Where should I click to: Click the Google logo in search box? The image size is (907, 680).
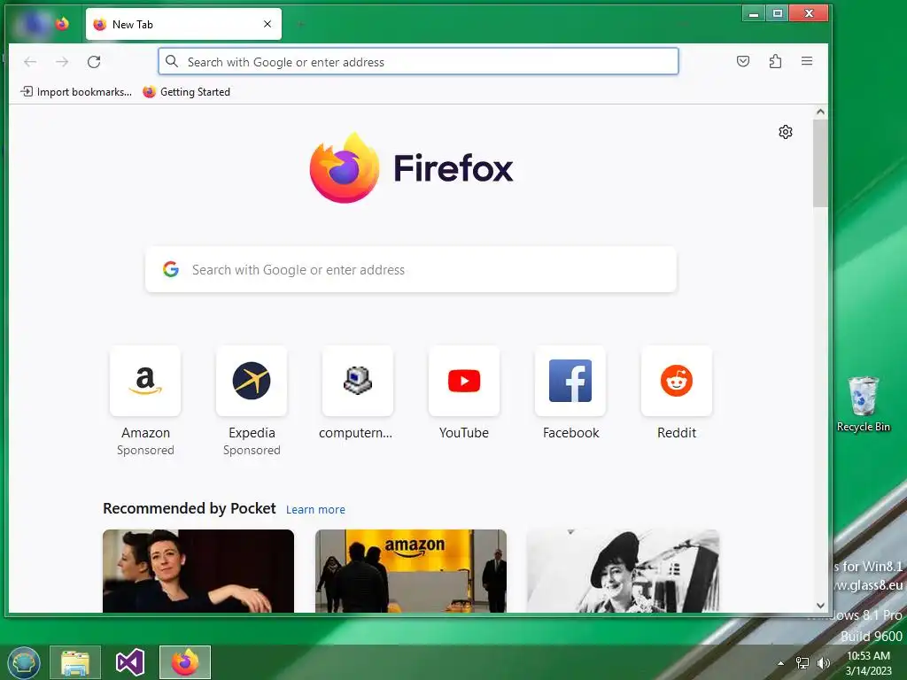pyautogui.click(x=171, y=269)
